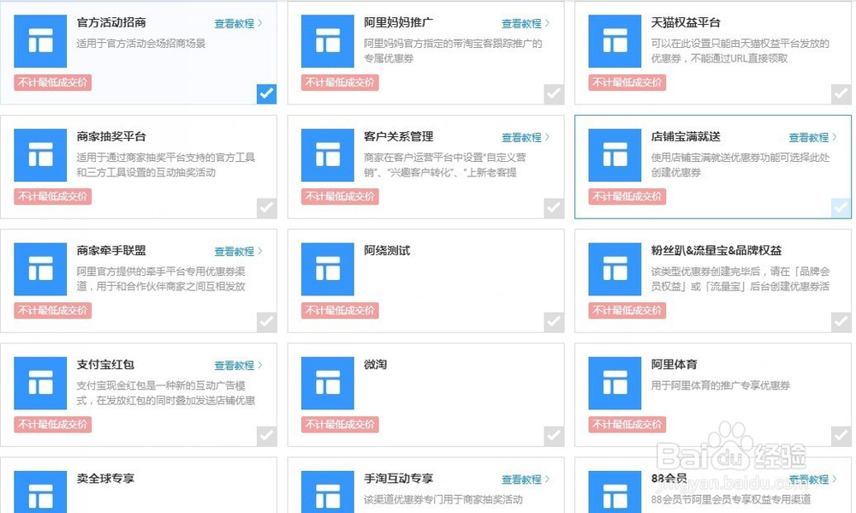Screen dimensions: 856x513
Task: Click the 卖全球专享 channel icon
Action: (x=40, y=492)
